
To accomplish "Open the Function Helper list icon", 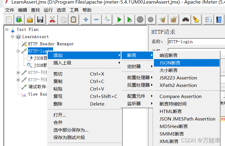I will pyautogui.click(x=208, y=19).
